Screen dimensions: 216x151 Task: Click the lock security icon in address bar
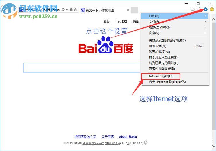(71, 10)
